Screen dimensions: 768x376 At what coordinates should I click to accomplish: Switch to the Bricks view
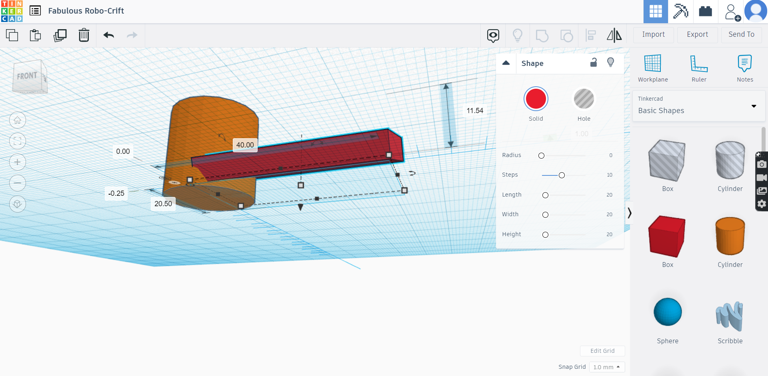705,12
